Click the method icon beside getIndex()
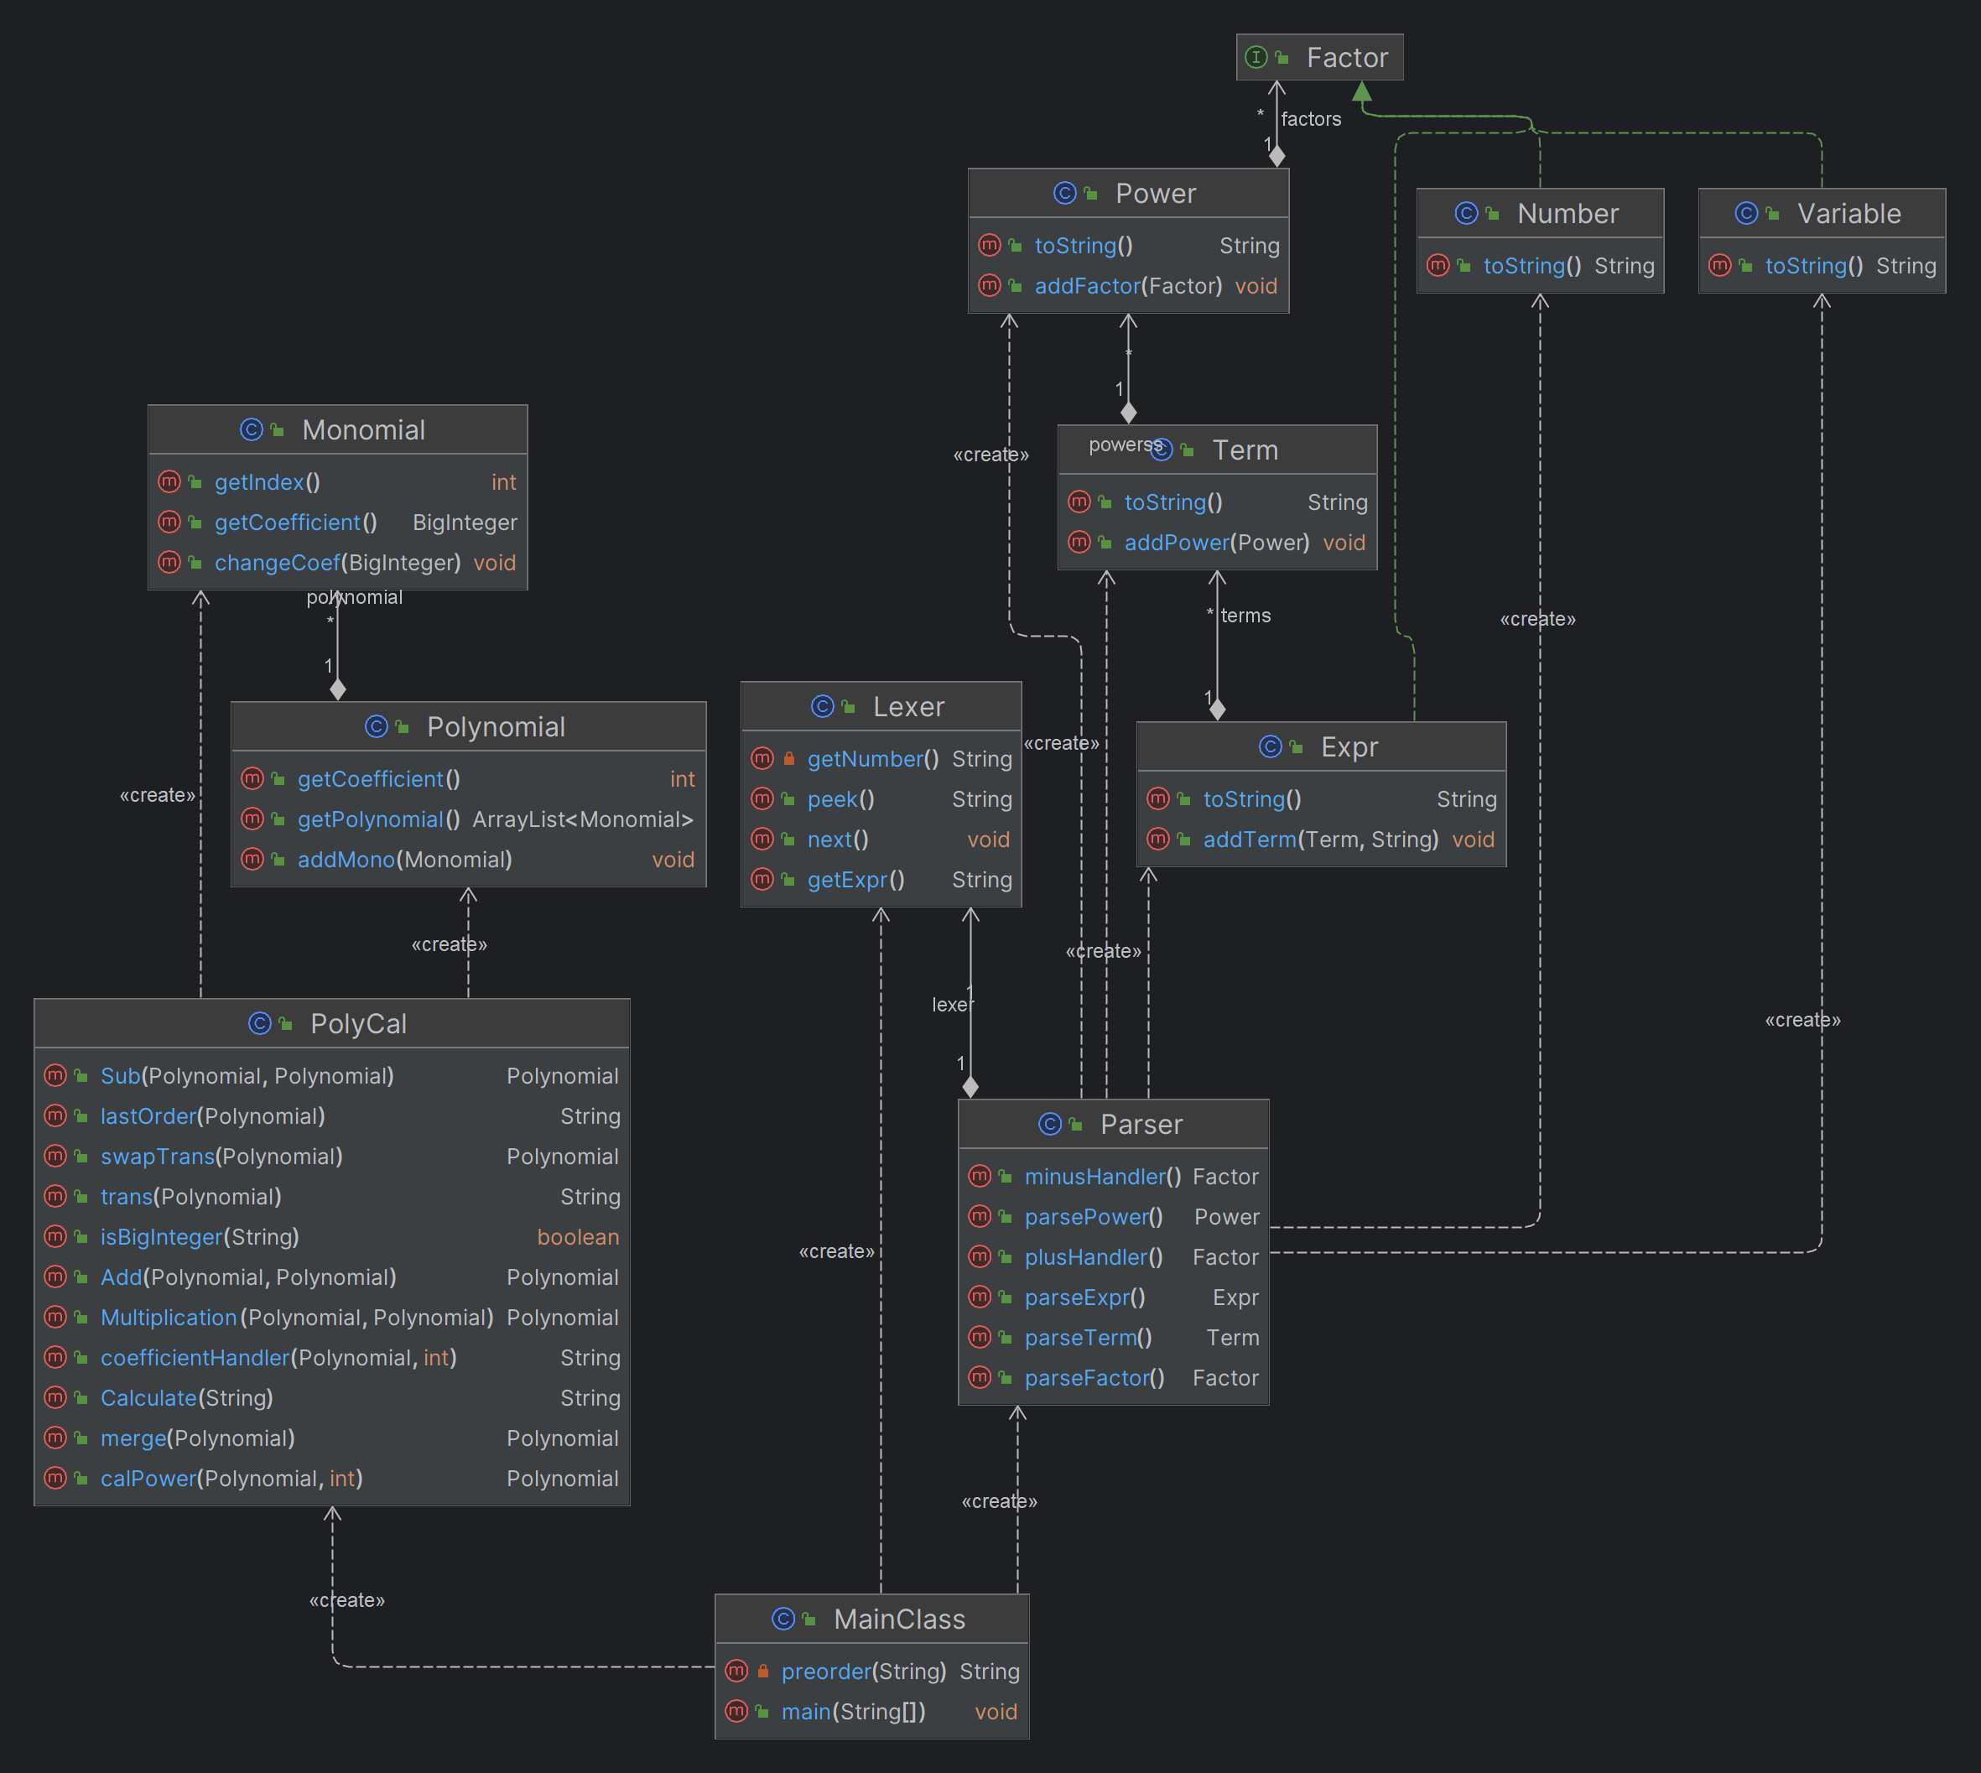The height and width of the screenshot is (1773, 1981). [169, 481]
